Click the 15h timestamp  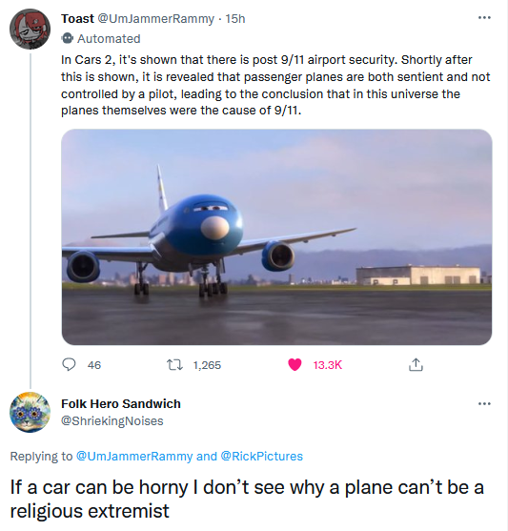click(x=235, y=19)
